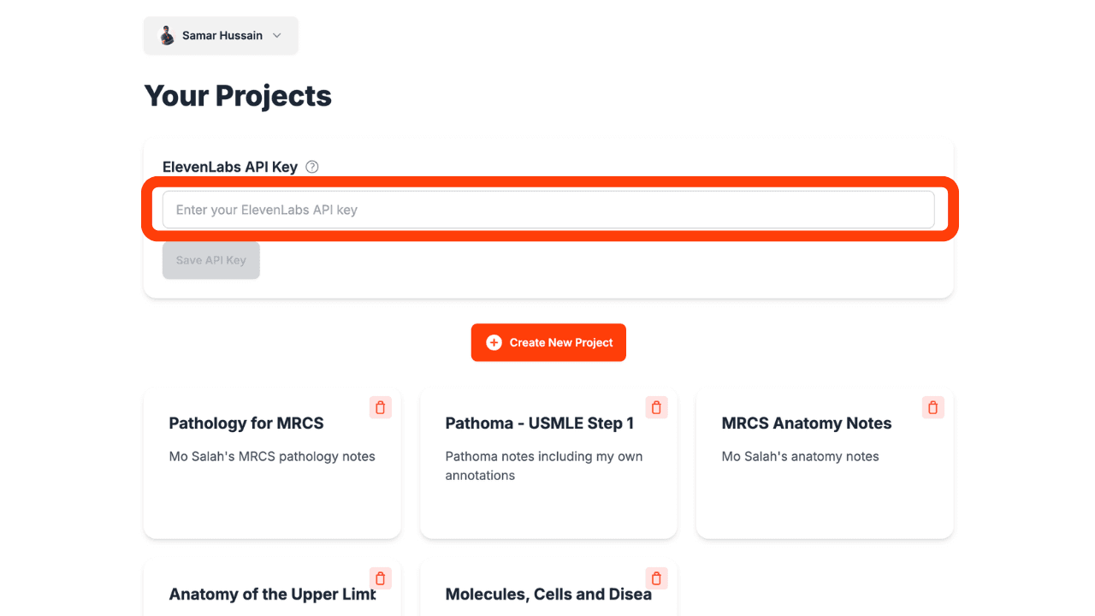The image size is (1095, 616).
Task: Click the Samar Hussain profile avatar
Action: 167,36
